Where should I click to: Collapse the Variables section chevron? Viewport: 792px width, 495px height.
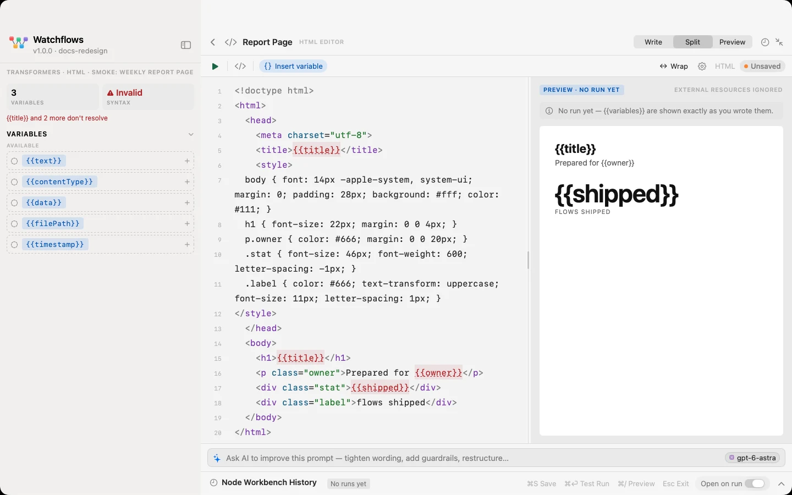tap(191, 134)
